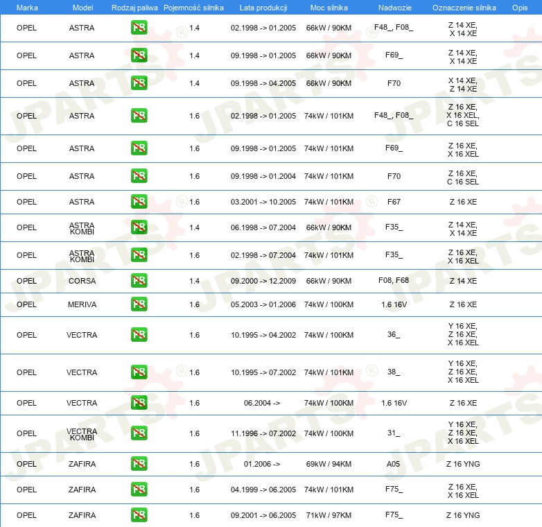Click fuel icon in Astra F70 1.6 row

tap(139, 175)
